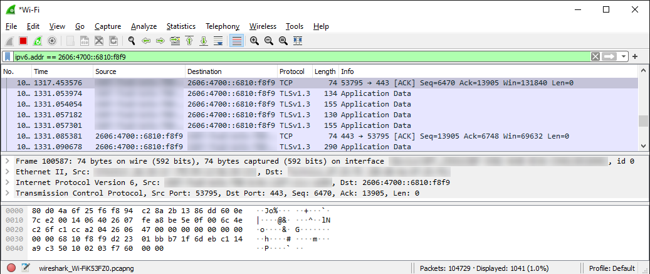Clear the display filter with X
This screenshot has height=274, width=650.
(595, 57)
